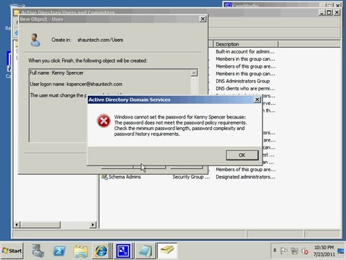The width and height of the screenshot is (346, 260).
Task: Click the tree pane horizontal scrollbar thumb
Action: click(40, 225)
